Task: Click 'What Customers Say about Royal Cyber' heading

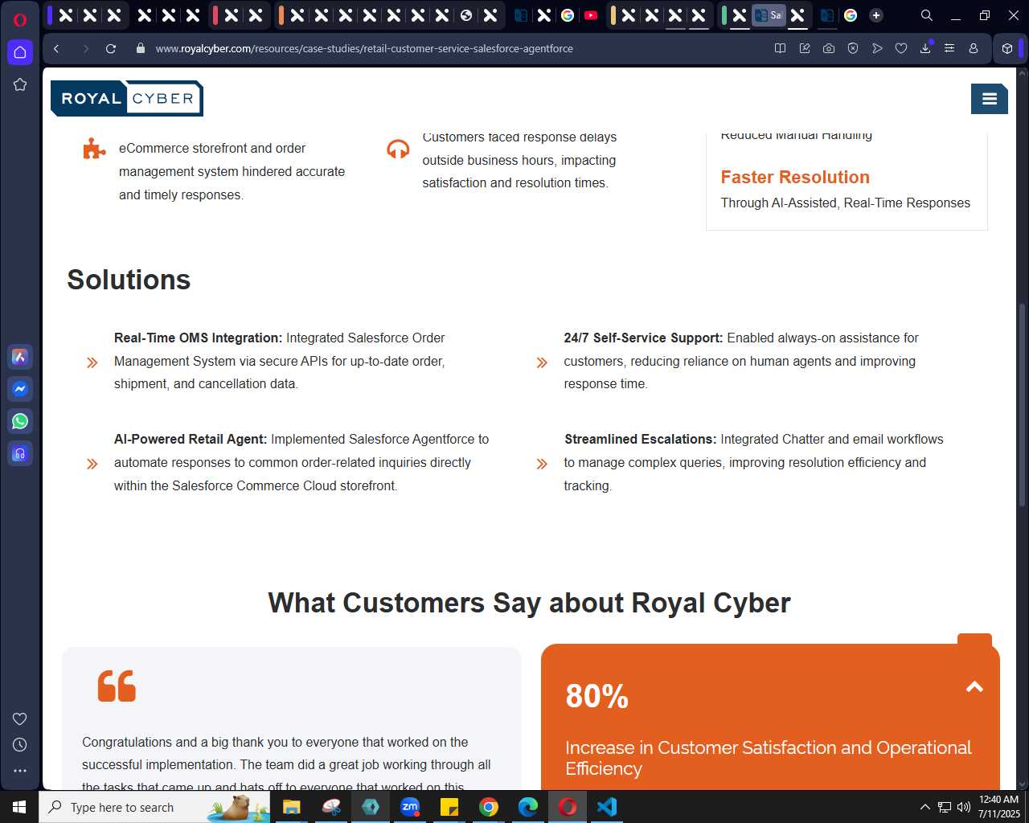Action: point(529,603)
